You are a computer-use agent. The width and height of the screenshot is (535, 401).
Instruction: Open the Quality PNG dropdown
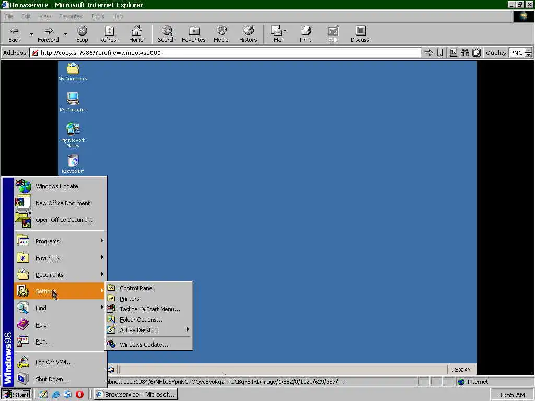click(529, 53)
